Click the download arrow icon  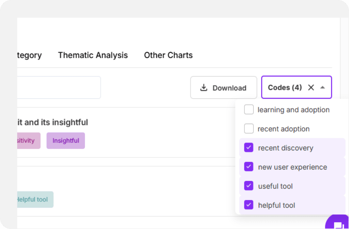pyautogui.click(x=203, y=88)
